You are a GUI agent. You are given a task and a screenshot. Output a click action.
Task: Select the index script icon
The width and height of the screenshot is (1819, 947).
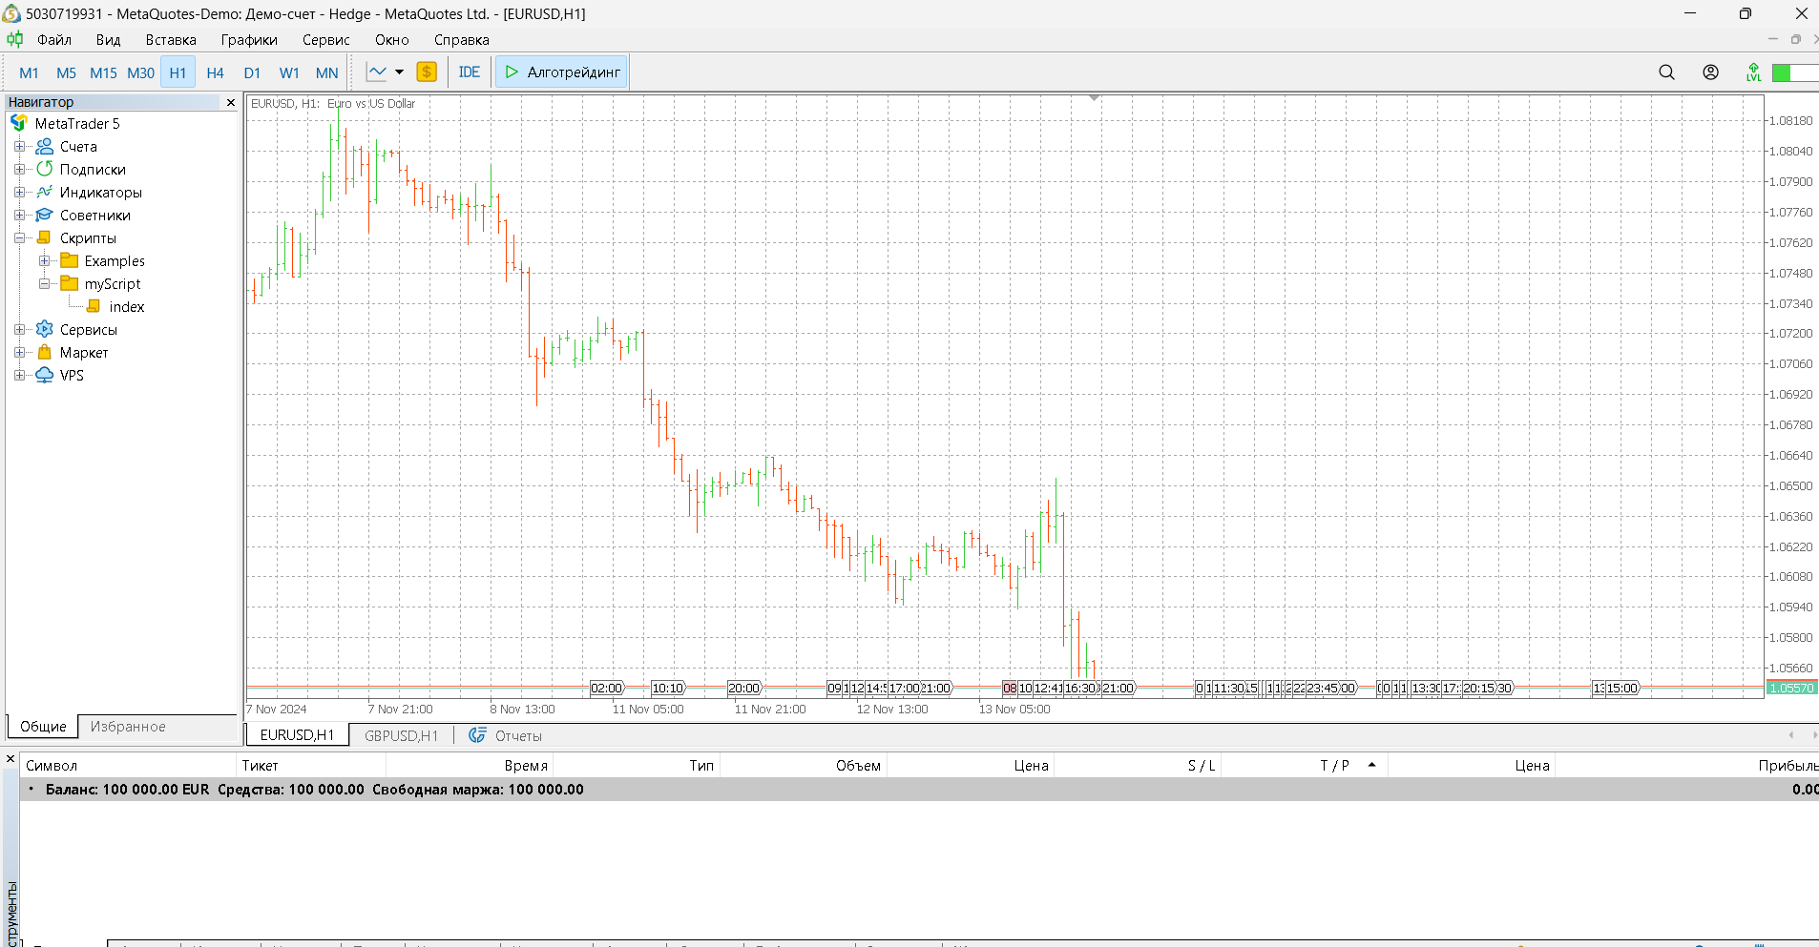pos(94,307)
